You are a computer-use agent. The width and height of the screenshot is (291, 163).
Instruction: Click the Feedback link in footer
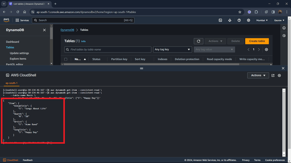tap(28, 160)
